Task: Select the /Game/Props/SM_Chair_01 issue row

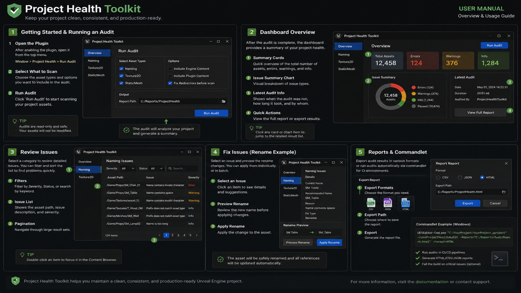Action: pos(153,185)
